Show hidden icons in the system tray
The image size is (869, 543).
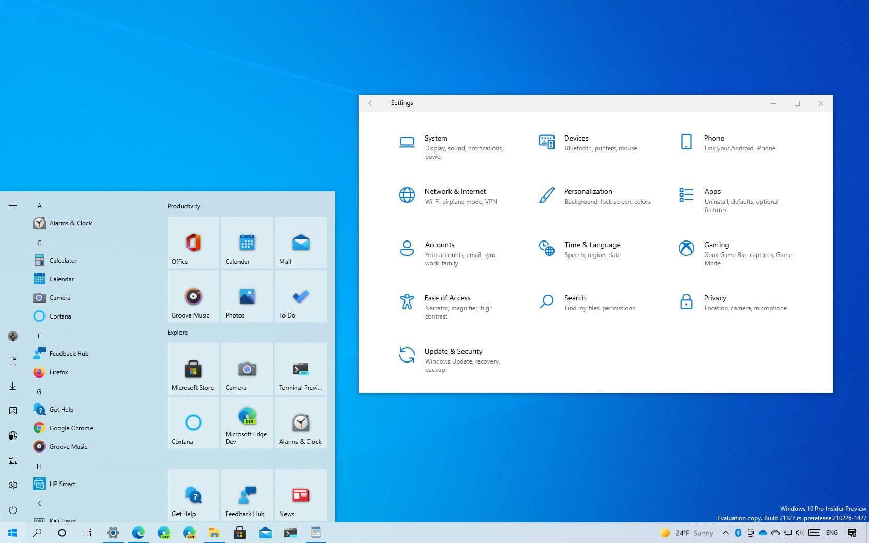(x=725, y=533)
